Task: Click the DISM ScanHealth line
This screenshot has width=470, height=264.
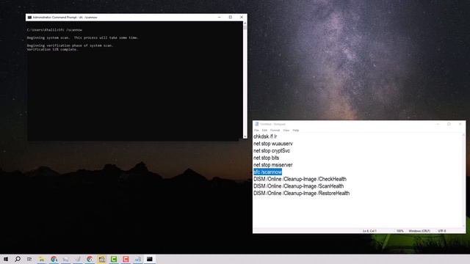Action: [299, 186]
